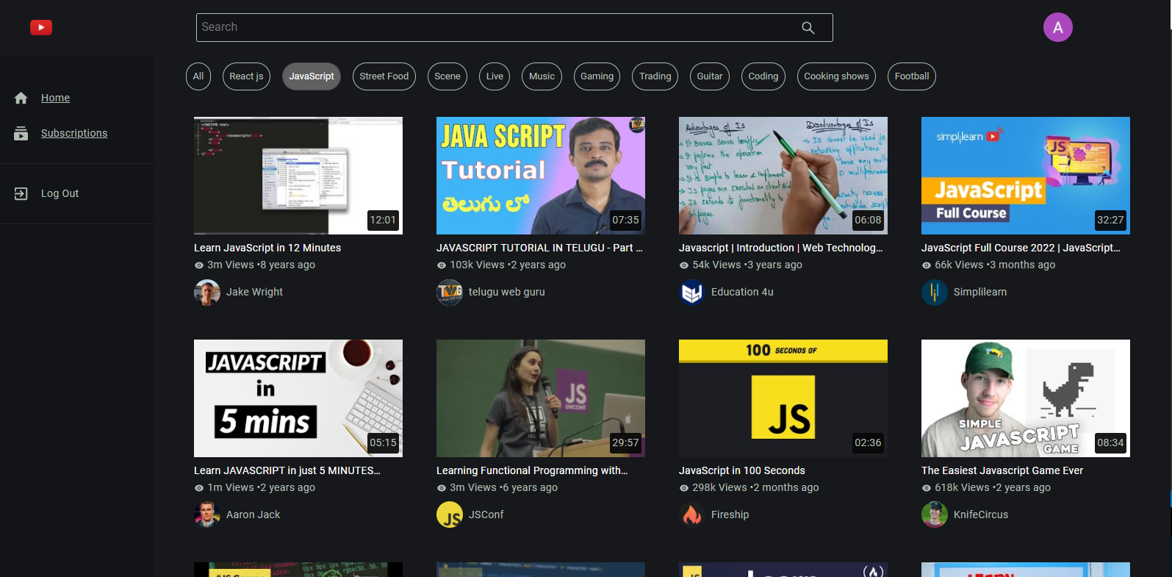
Task: Click '298k Views •2 months ago' text
Action: [755, 487]
